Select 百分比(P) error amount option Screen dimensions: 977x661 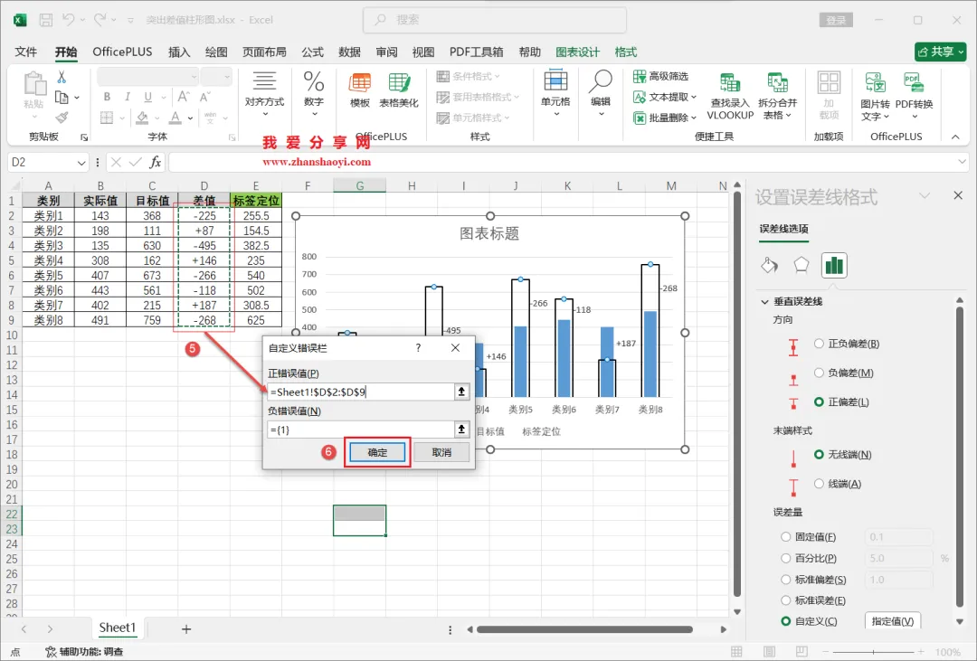click(x=786, y=558)
